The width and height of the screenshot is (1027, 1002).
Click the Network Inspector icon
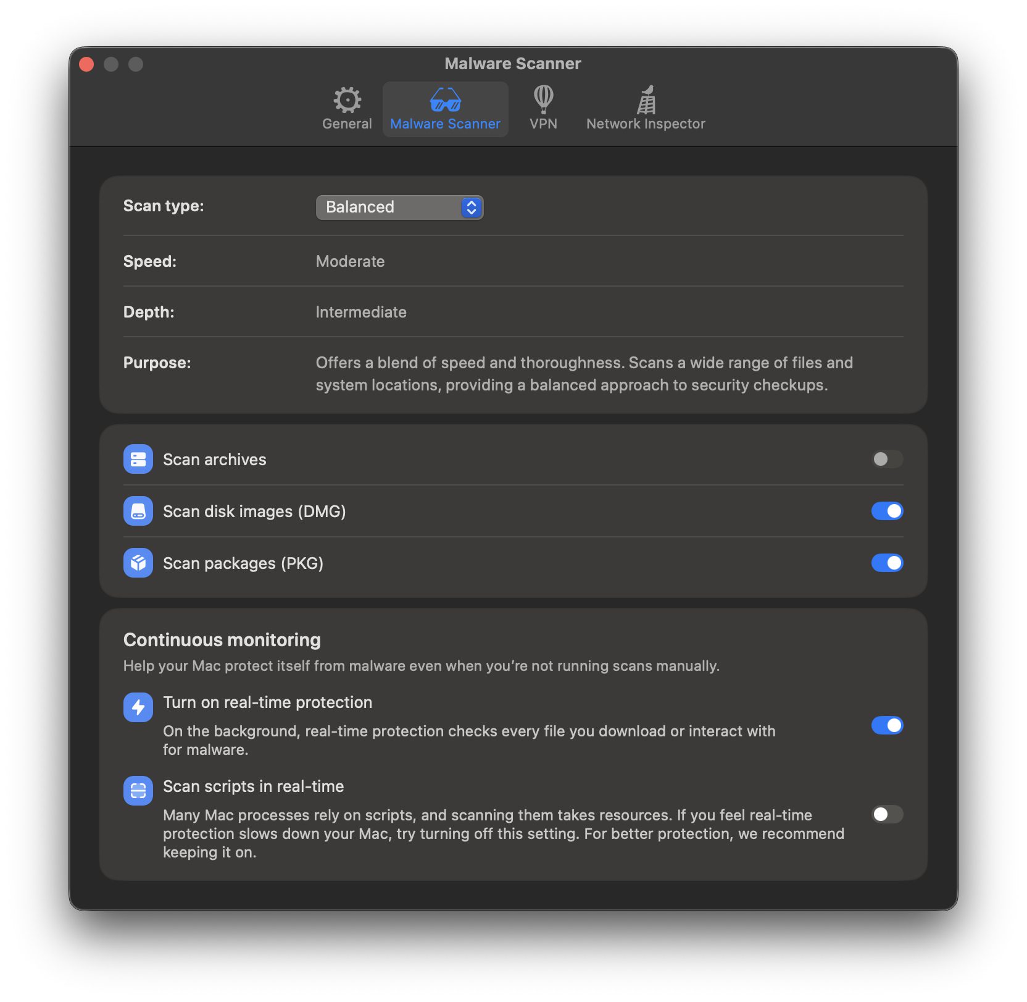coord(646,99)
